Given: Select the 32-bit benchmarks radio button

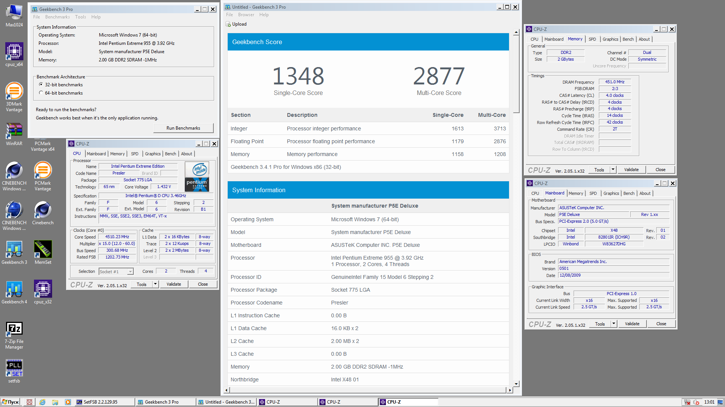Looking at the screenshot, I should pyautogui.click(x=41, y=85).
